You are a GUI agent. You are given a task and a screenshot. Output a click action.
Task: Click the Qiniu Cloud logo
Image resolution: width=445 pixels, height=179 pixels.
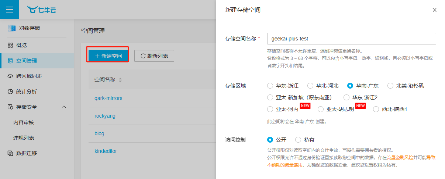pos(42,10)
